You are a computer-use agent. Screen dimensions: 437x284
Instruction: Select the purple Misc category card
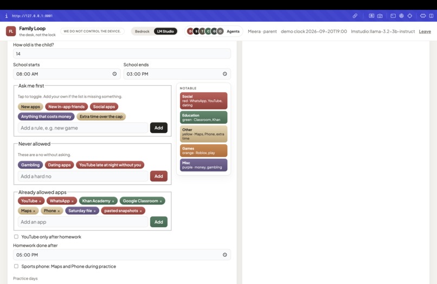pos(203,165)
